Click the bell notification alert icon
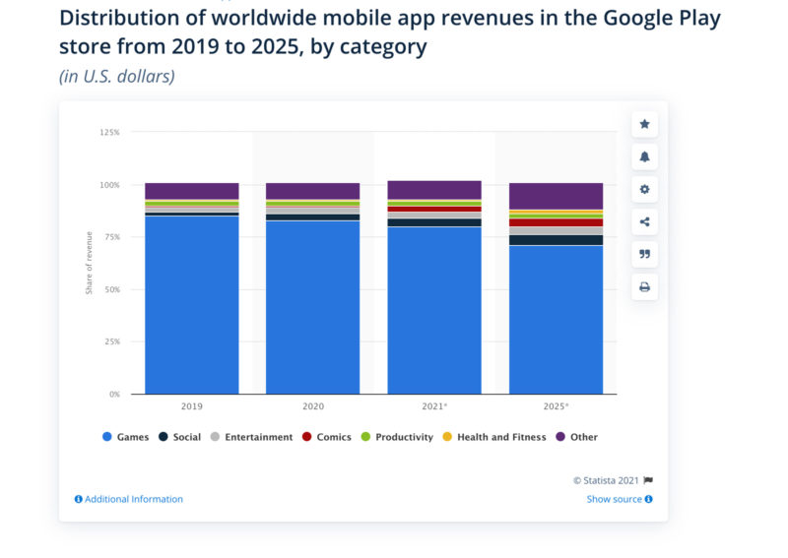Viewport: 788px width, 558px height. 644,156
